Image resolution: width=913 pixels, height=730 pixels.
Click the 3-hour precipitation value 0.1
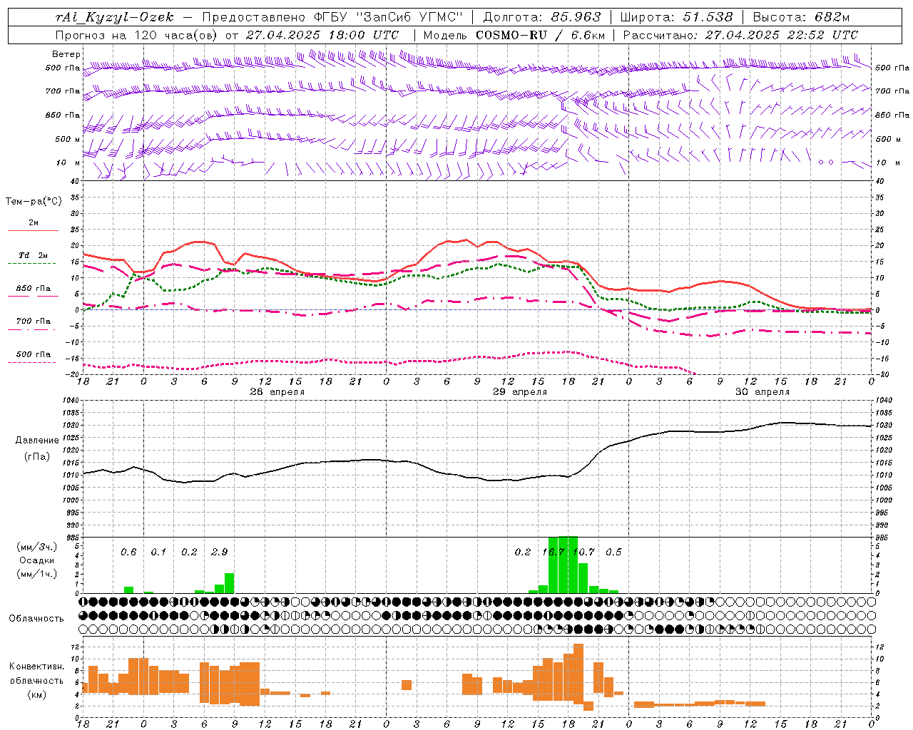click(x=158, y=552)
